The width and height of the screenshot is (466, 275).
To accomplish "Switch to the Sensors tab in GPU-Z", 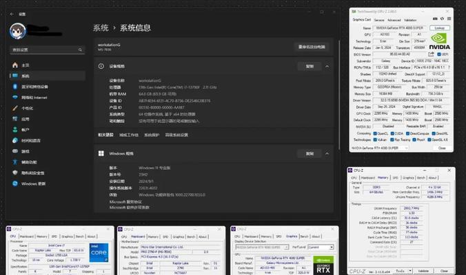I will [379, 20].
